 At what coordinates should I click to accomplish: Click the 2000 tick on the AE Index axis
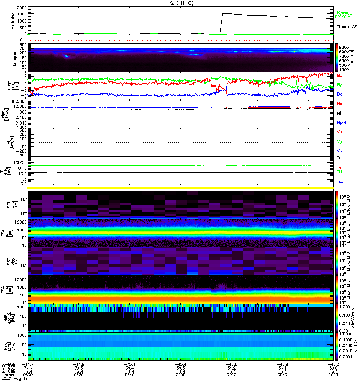coord(22,8)
